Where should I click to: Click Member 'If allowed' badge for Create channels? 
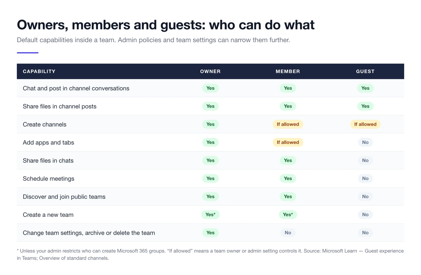288,124
